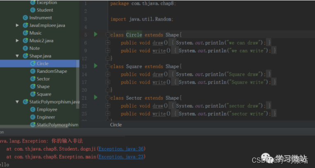Click the Exception class icon in tree
This screenshot has height=168, width=315.
33,2
